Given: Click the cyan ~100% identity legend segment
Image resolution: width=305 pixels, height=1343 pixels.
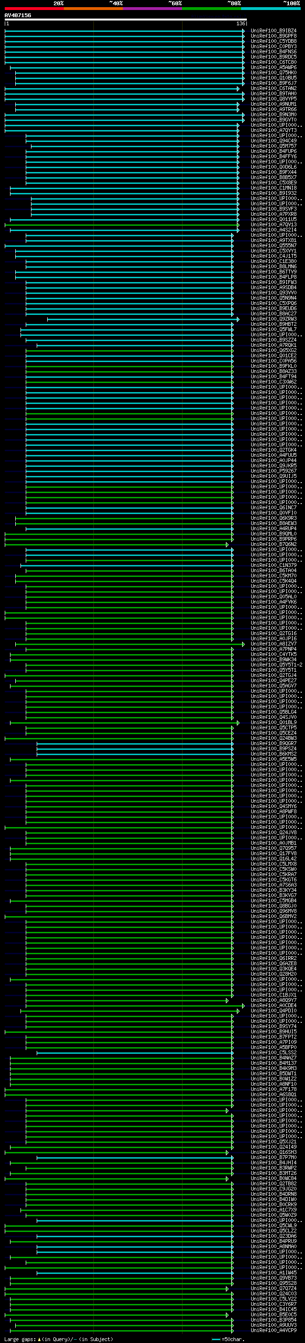Looking at the screenshot, I should pyautogui.click(x=271, y=9).
